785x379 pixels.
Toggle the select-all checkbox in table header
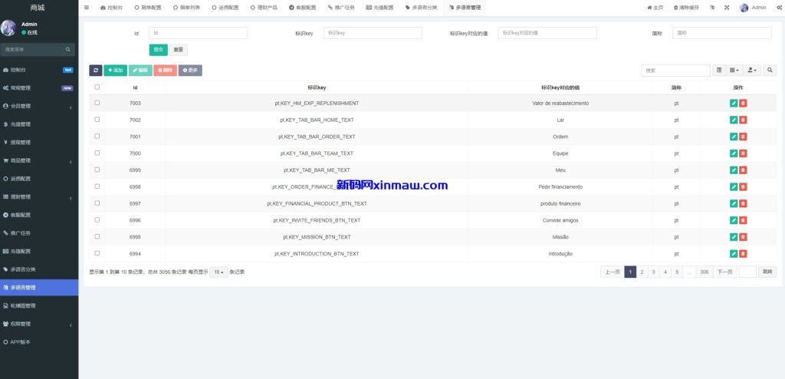tap(97, 87)
